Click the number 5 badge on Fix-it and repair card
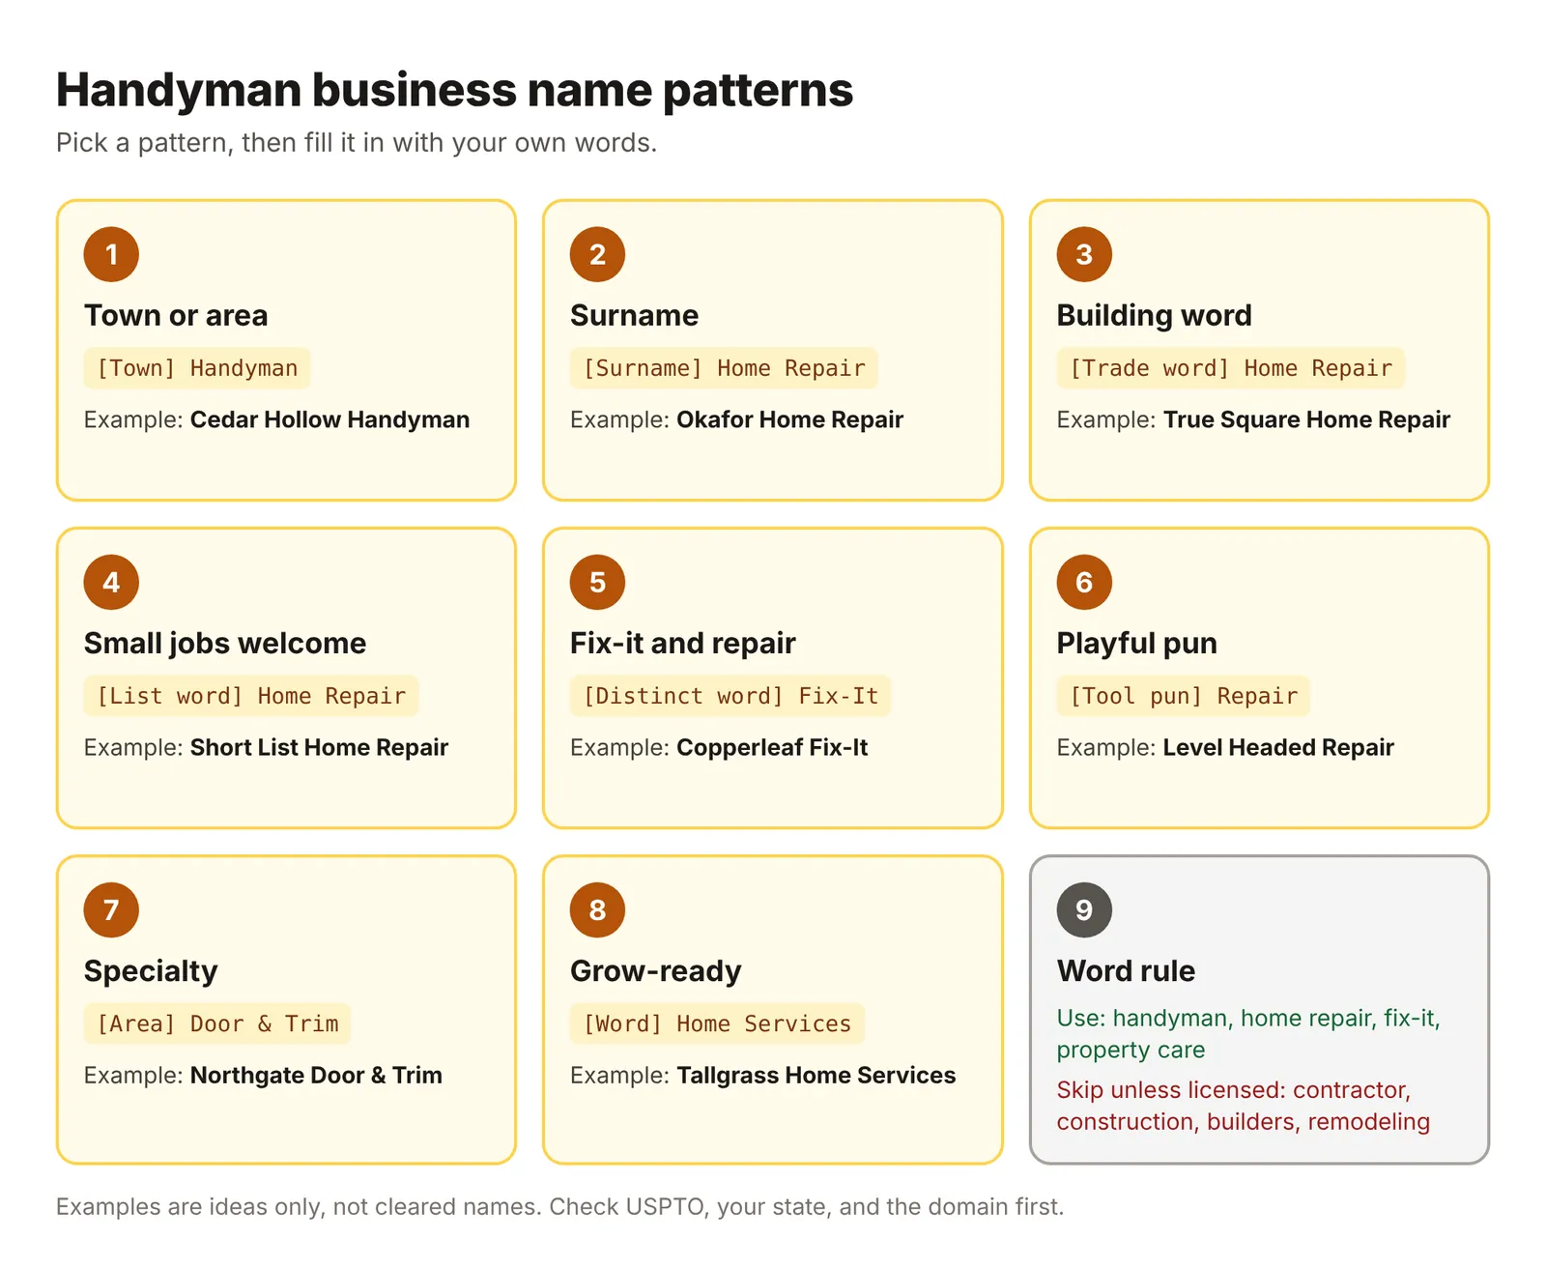This screenshot has width=1546, height=1268. (x=597, y=582)
